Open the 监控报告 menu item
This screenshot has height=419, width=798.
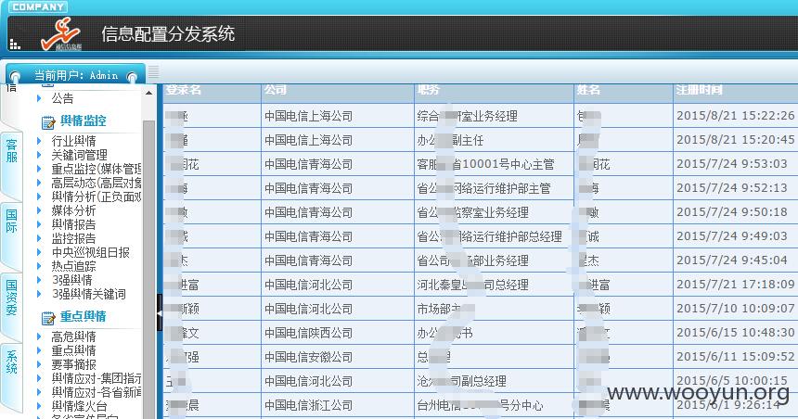pos(74,238)
